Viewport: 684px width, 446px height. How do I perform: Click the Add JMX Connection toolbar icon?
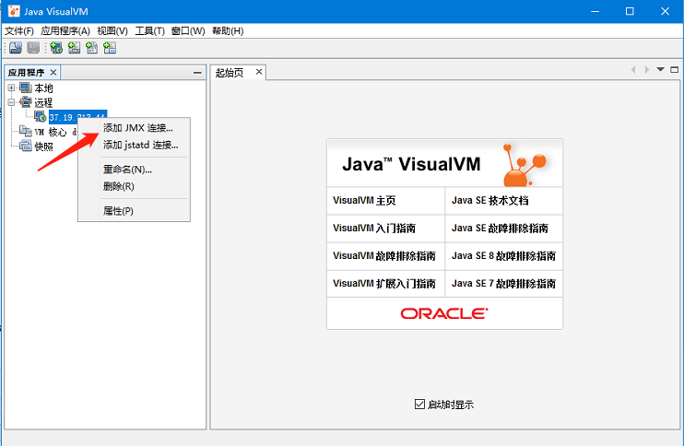click(x=74, y=48)
